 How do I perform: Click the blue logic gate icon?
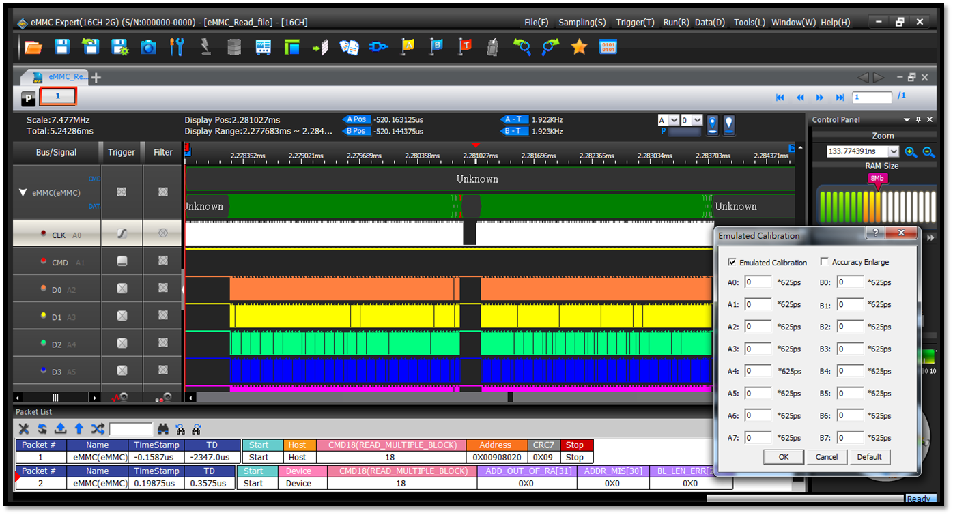378,47
